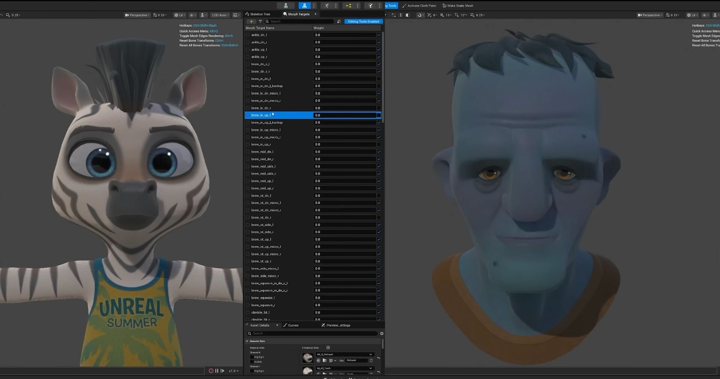The image size is (720, 379).
Task: Open the Asset Details settings gear
Action: click(382, 334)
